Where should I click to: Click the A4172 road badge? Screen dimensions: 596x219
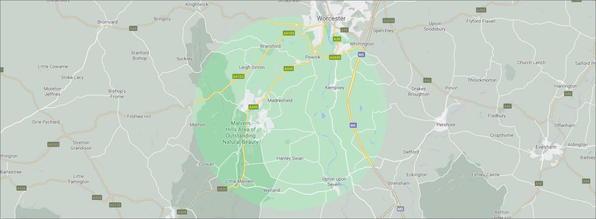tap(115, 205)
